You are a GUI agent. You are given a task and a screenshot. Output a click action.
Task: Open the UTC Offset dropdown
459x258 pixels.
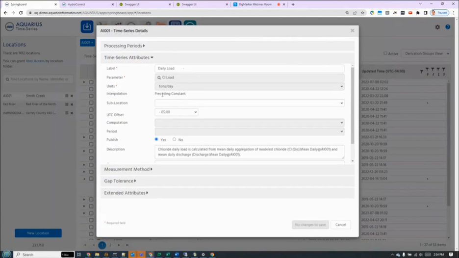click(x=176, y=112)
